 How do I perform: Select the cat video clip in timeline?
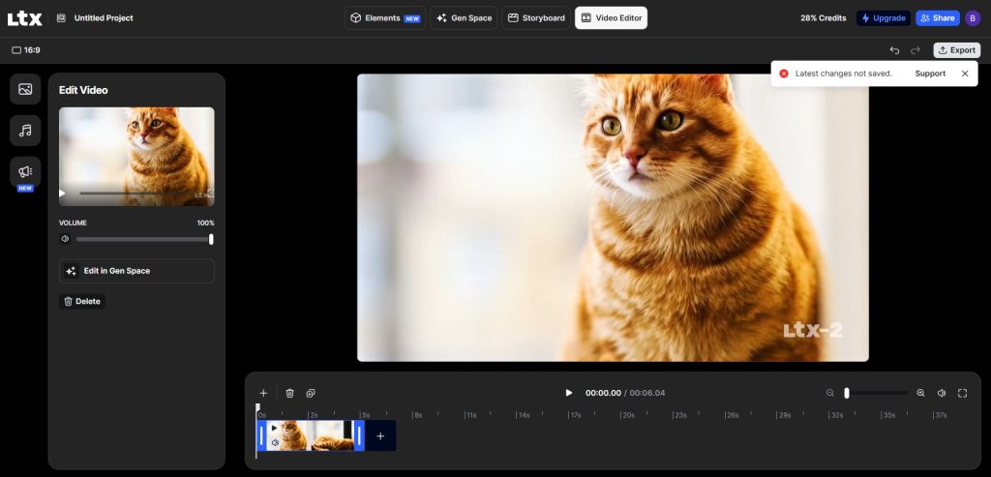(311, 435)
